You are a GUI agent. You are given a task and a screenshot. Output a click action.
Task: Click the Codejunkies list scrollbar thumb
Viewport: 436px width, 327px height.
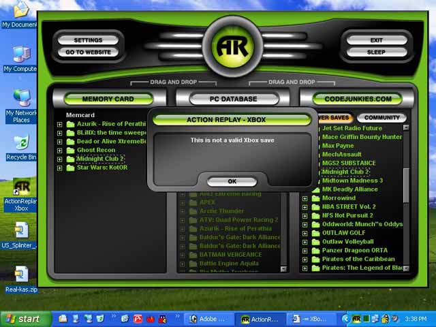pos(406,185)
